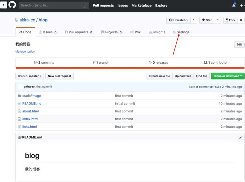
Task: Open Pull requests in top navigation
Action: point(103,6)
